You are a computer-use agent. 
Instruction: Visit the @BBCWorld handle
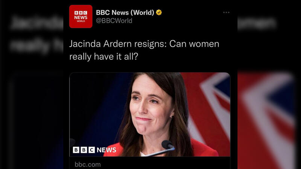[114, 21]
